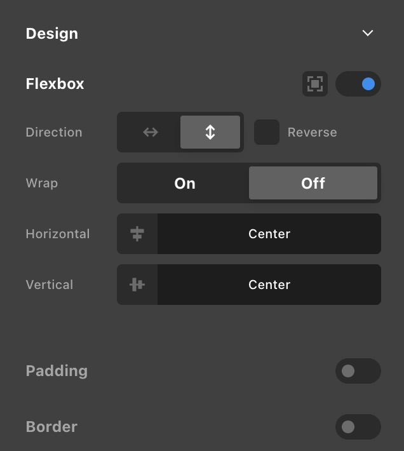404x451 pixels.
Task: Disable the Flexbox toggle switch
Action: point(358,84)
